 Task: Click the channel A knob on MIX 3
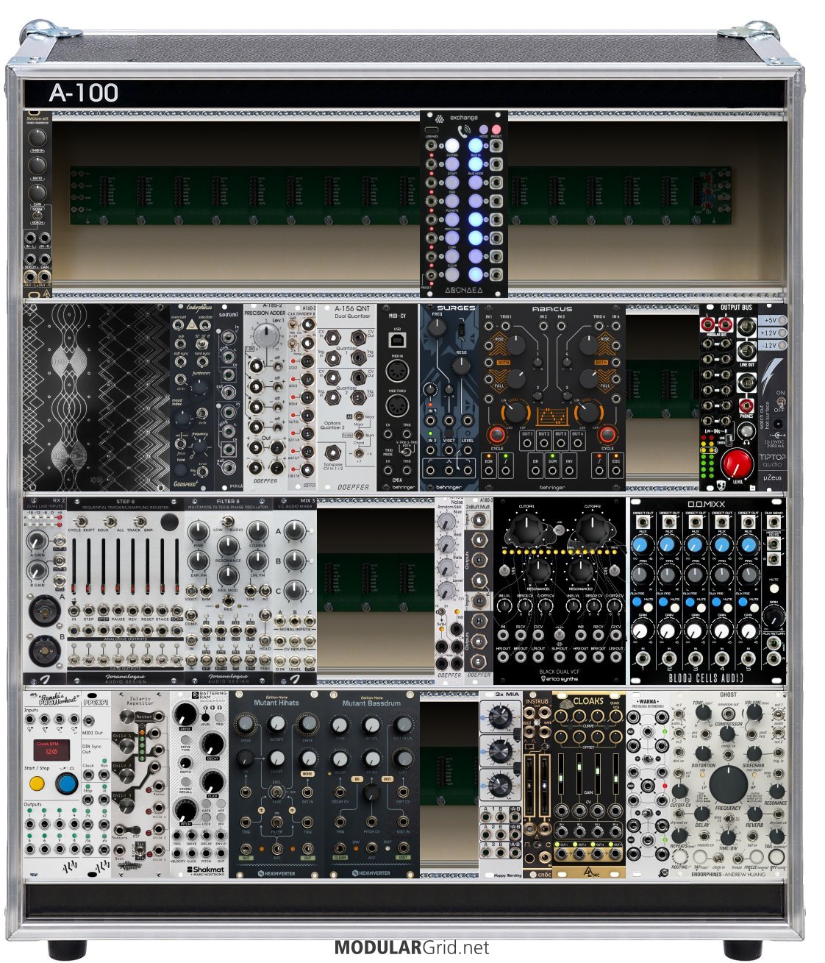pyautogui.click(x=295, y=531)
